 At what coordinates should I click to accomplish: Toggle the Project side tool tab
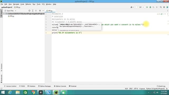pos(1,13)
